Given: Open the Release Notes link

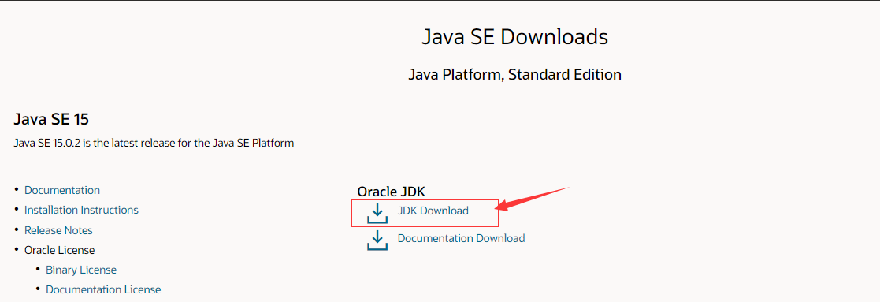Looking at the screenshot, I should click(x=58, y=230).
